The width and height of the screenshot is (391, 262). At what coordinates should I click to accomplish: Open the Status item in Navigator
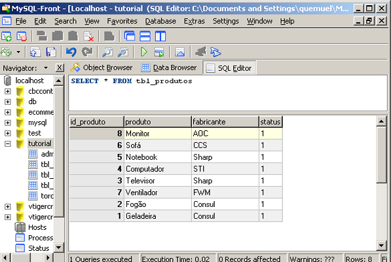pos(39,248)
